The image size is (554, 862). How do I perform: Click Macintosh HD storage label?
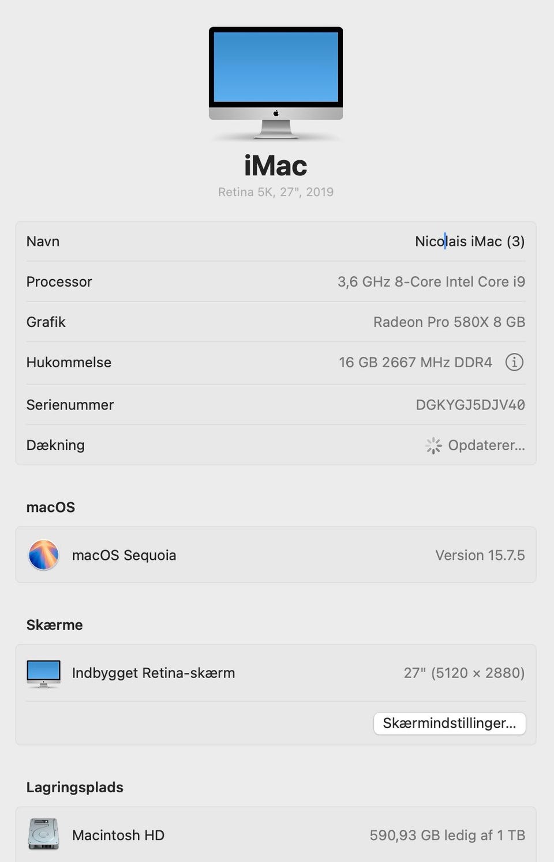coord(118,835)
